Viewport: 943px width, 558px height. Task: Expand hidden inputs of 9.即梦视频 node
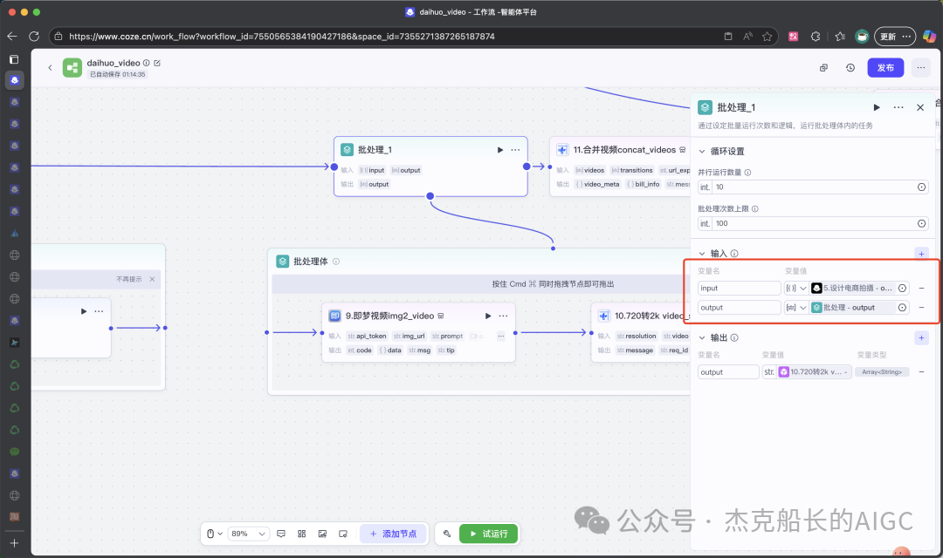click(x=500, y=337)
